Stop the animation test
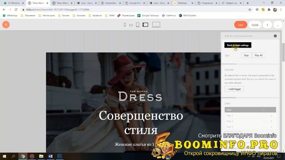 [x=246, y=55]
